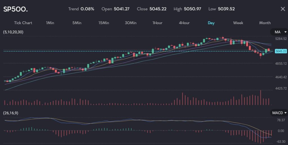Switch to 30Min timeframe
The height and width of the screenshot is (145, 288).
tap(130, 23)
